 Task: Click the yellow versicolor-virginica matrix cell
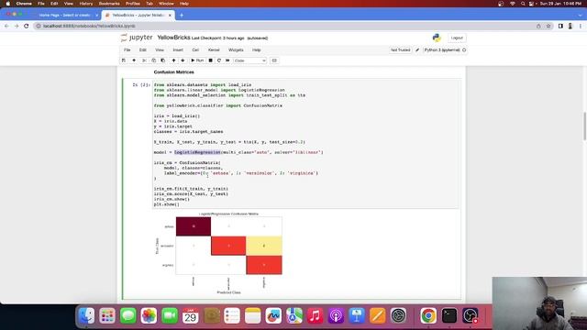(264, 246)
